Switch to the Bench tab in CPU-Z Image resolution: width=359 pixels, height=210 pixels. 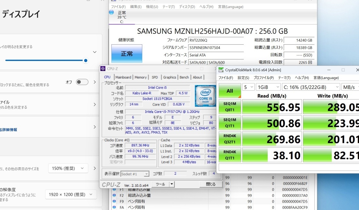pyautogui.click(x=184, y=77)
